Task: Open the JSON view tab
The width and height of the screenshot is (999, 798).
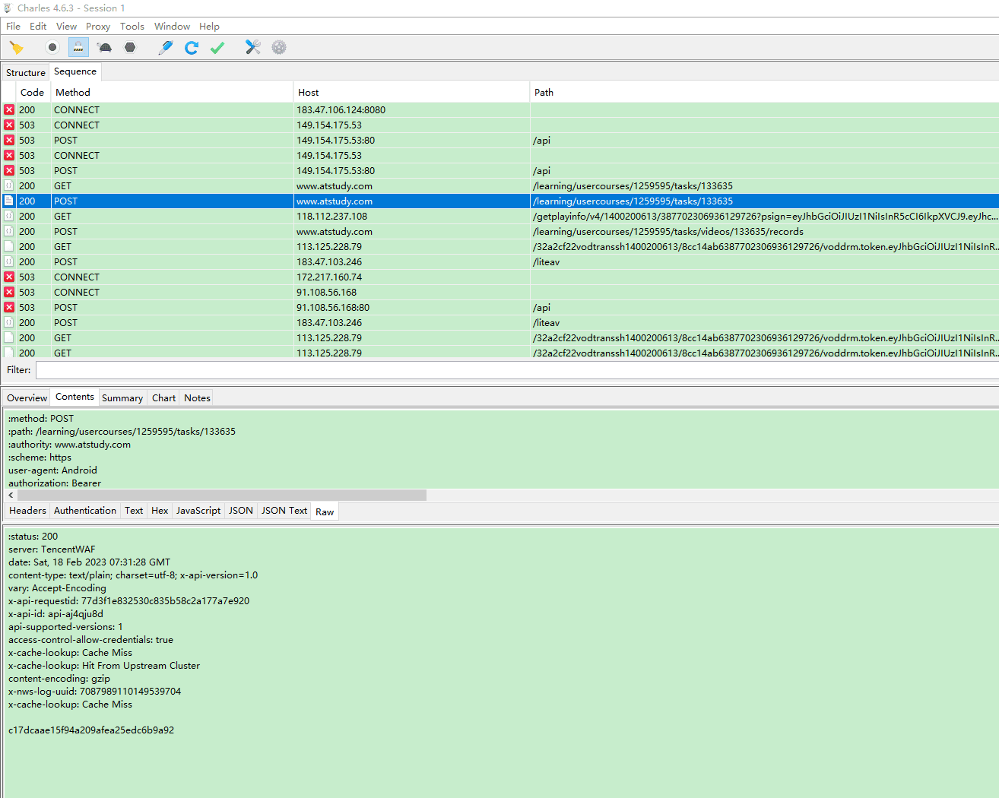Action: (x=241, y=511)
